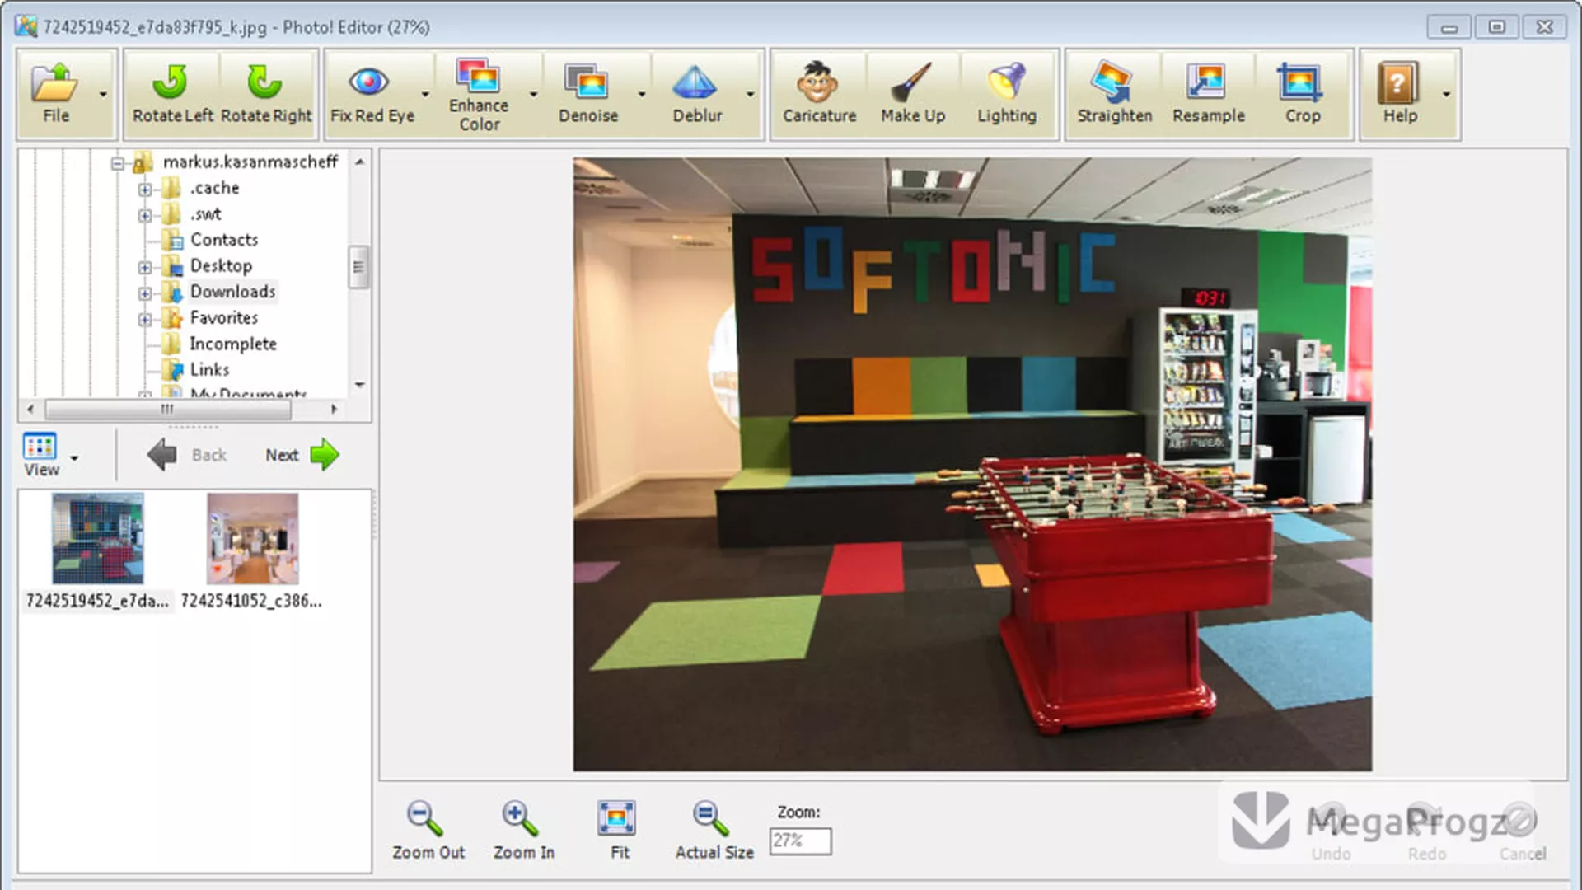Viewport: 1582px width, 890px height.
Task: Click the main photo preview
Action: (972, 464)
